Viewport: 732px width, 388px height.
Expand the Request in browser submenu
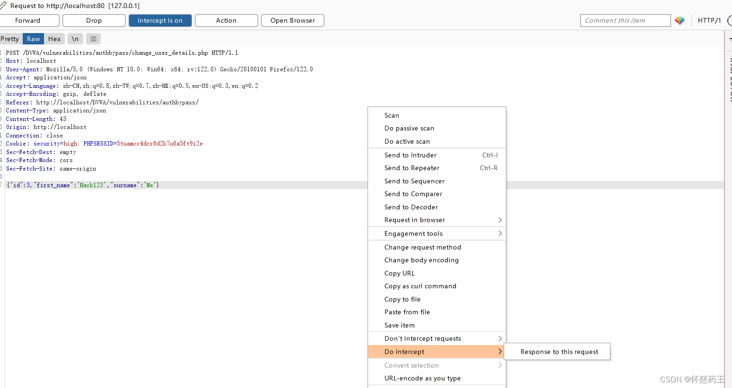coord(437,220)
